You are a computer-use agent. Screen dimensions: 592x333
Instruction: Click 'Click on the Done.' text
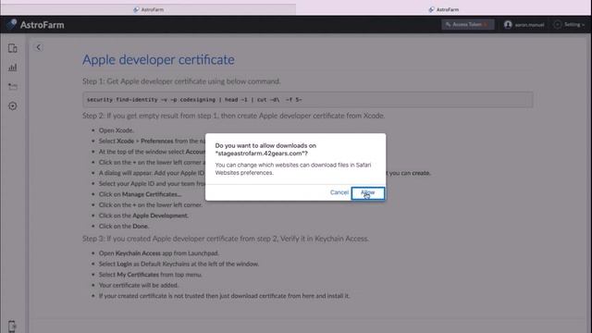pos(124,226)
